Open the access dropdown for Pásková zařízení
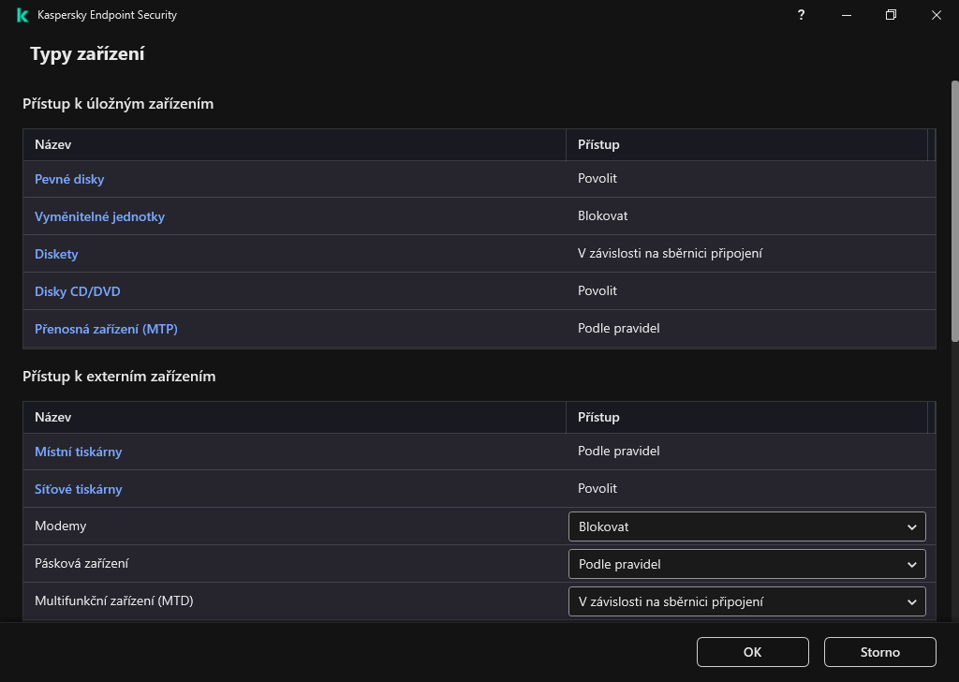The height and width of the screenshot is (682, 959). (746, 564)
